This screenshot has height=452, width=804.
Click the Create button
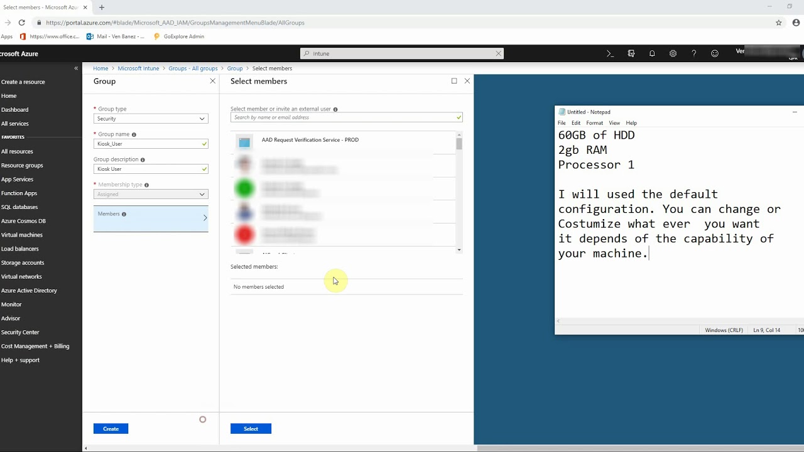point(111,429)
